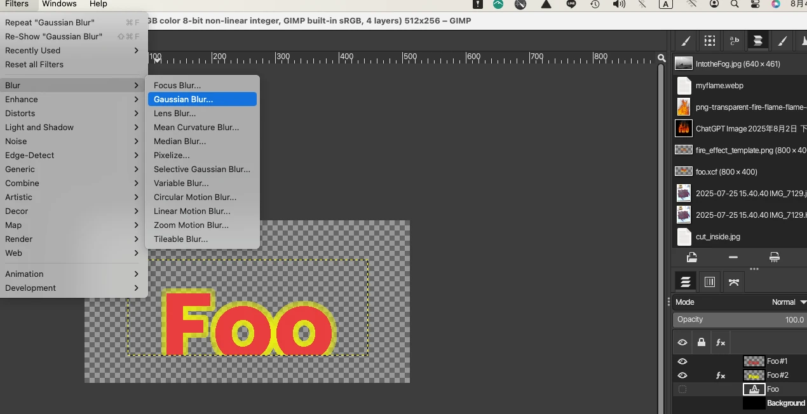Click the fx icon on Foo#2 layer
Viewport: 807px width, 414px height.
tap(721, 375)
